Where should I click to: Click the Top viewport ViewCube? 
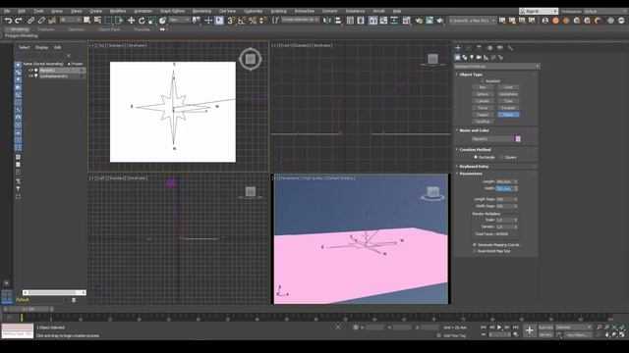pyautogui.click(x=251, y=59)
